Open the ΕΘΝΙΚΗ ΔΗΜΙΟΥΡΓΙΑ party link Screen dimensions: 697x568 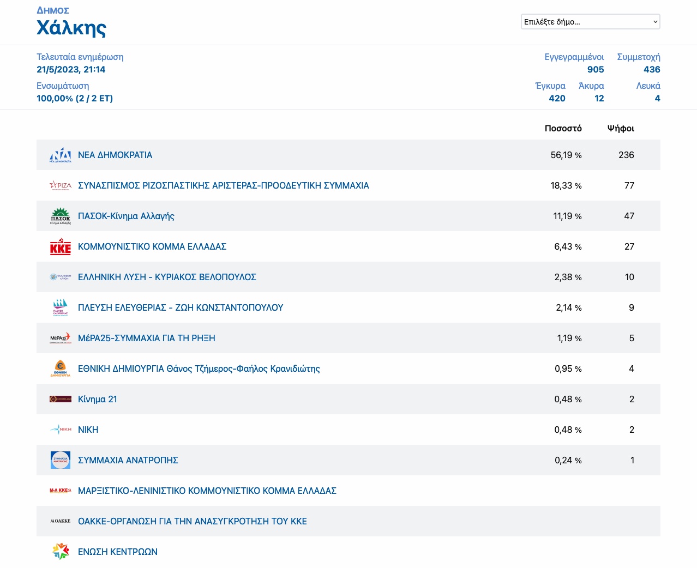click(x=199, y=368)
